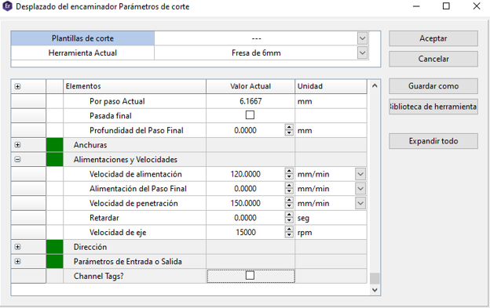Image resolution: width=490 pixels, height=308 pixels.
Task: Click Velocidad de alimentación value 120.0000
Action: pos(245,174)
